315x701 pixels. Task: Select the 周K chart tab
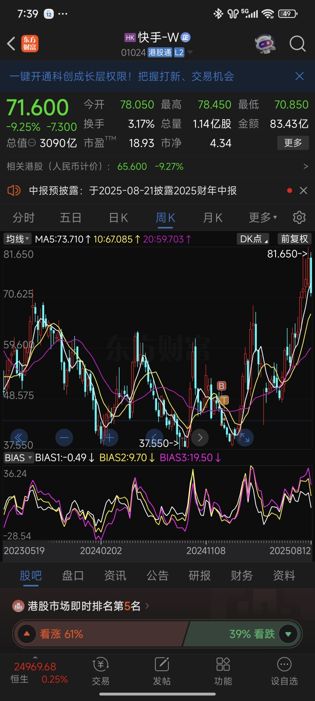(x=165, y=217)
